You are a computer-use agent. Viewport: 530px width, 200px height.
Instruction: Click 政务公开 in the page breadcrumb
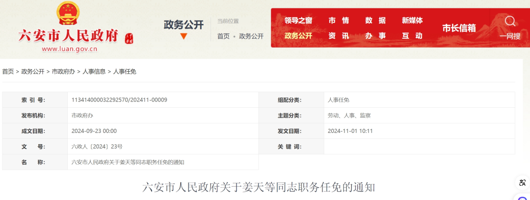(33, 71)
